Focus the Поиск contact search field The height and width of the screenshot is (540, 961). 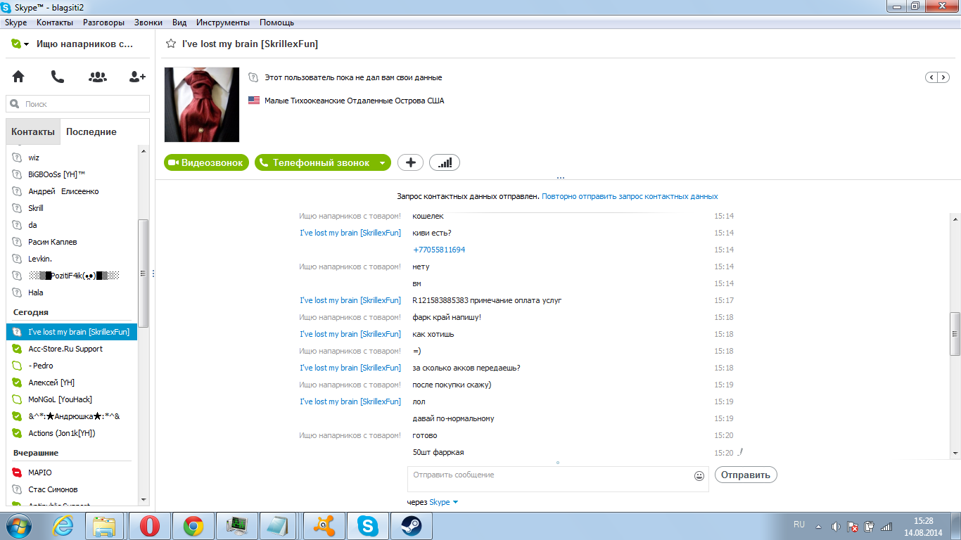pyautogui.click(x=77, y=104)
